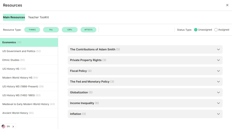Screen dimensions: 232x129
Task: Click the Inflation row chevron icon
Action: 219,114
